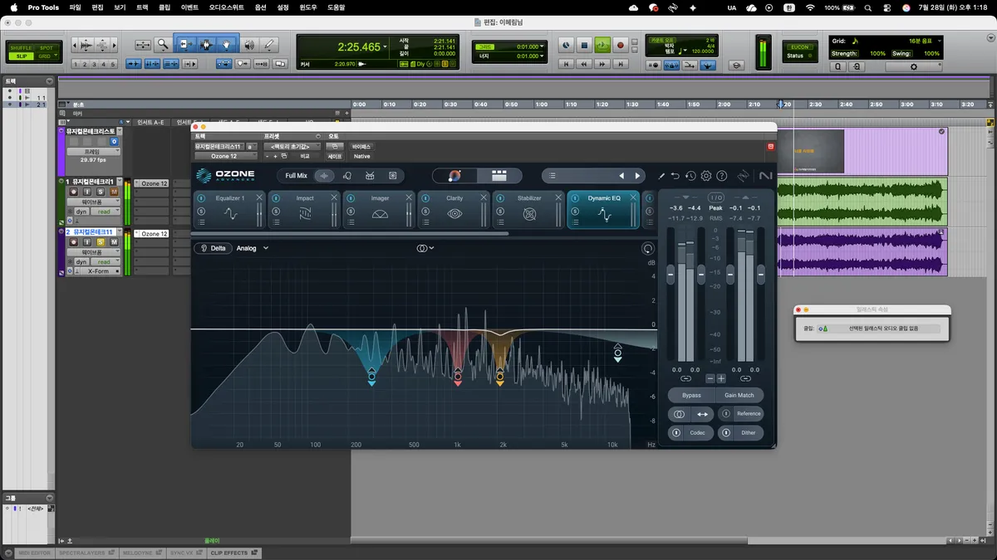Open the Impact module
Screen dimensions: 997x560
point(305,209)
